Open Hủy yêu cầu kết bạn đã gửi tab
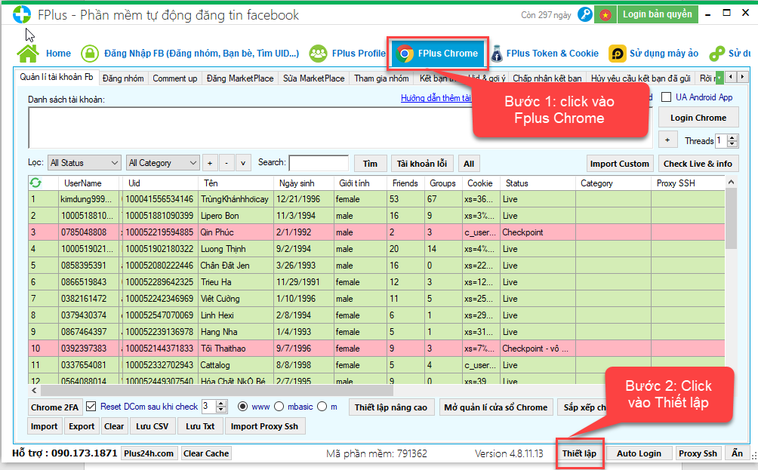This screenshot has width=758, height=470. pyautogui.click(x=640, y=78)
